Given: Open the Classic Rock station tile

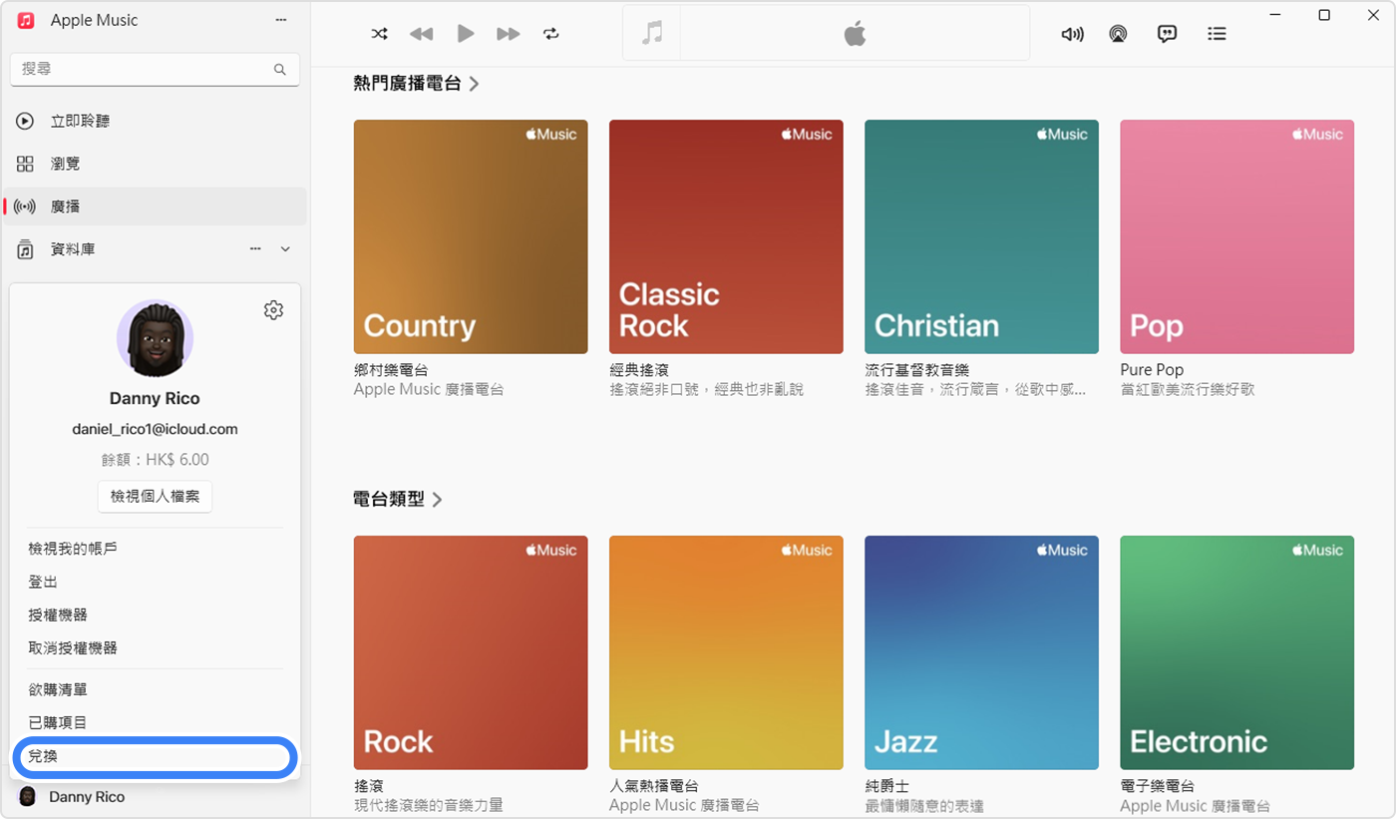Looking at the screenshot, I should pos(726,236).
